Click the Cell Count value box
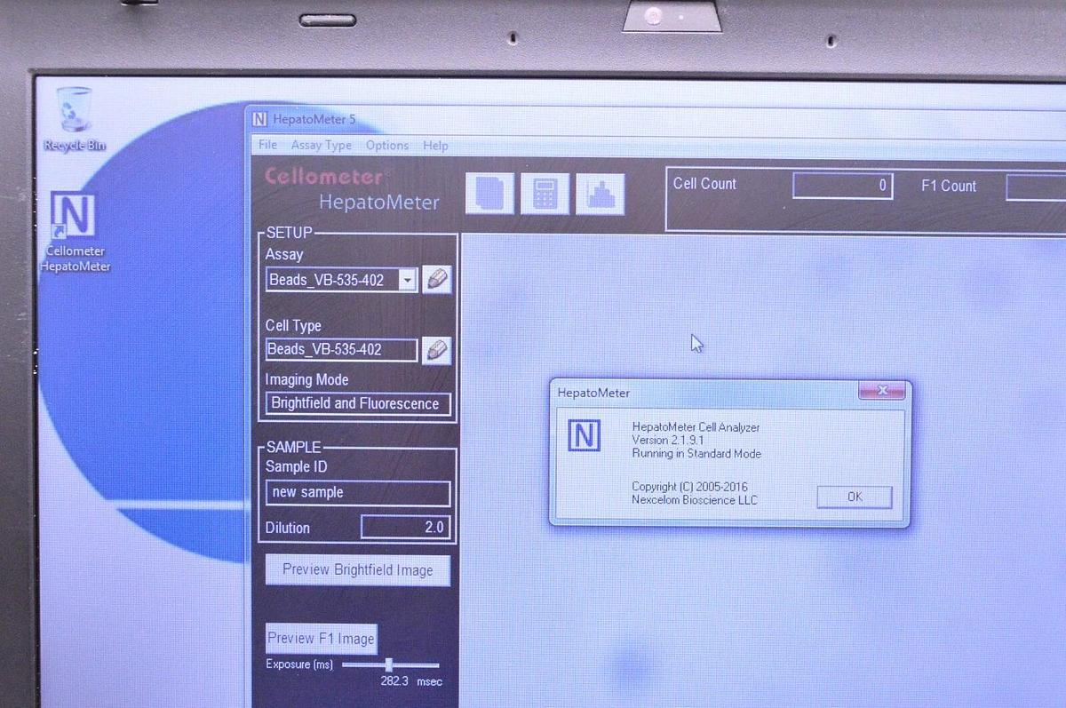 pos(843,186)
